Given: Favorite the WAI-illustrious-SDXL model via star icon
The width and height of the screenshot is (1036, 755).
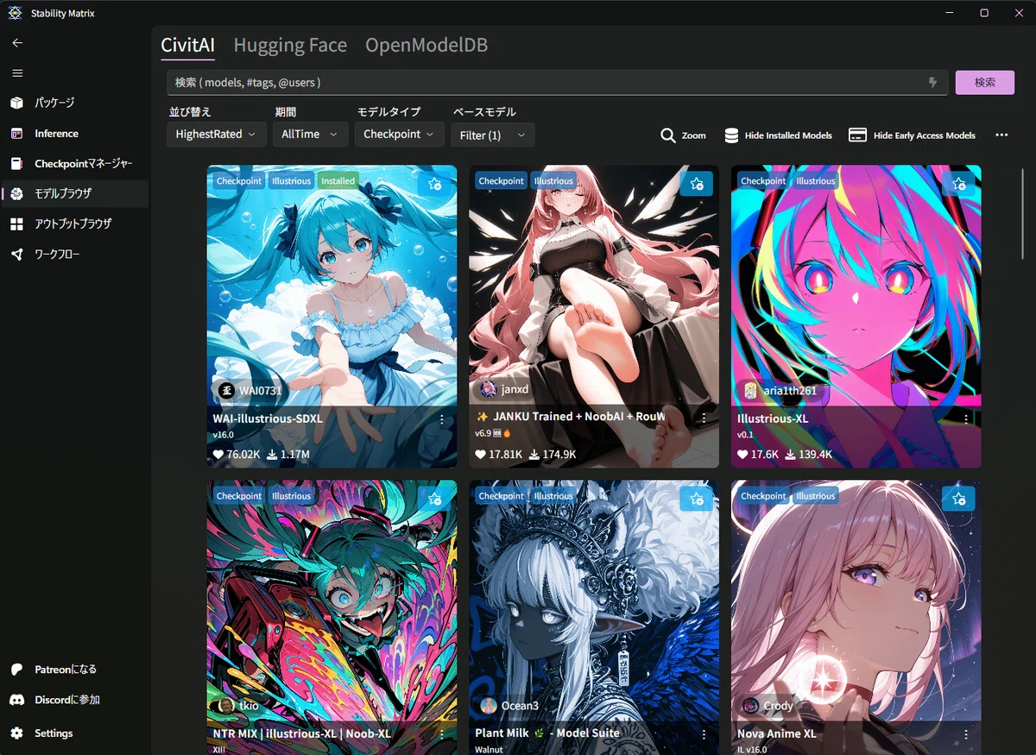Looking at the screenshot, I should click(x=434, y=184).
